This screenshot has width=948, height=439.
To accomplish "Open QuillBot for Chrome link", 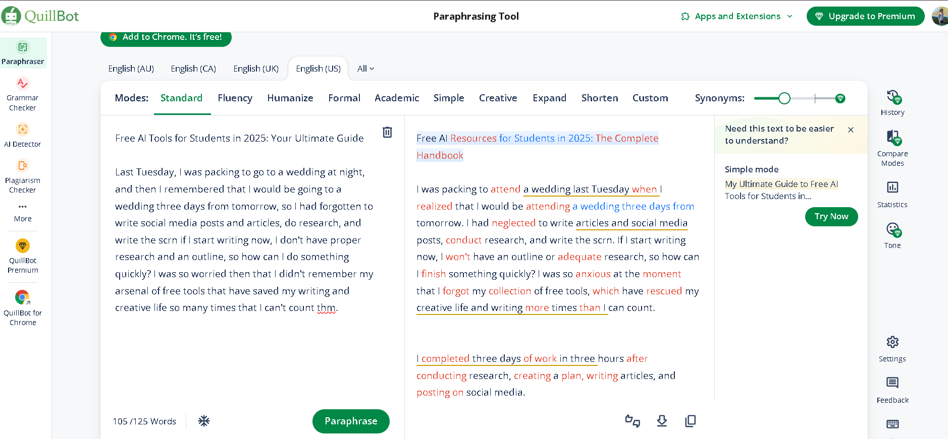I will point(23,309).
